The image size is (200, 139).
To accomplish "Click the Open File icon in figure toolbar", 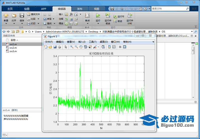I will [50, 47].
